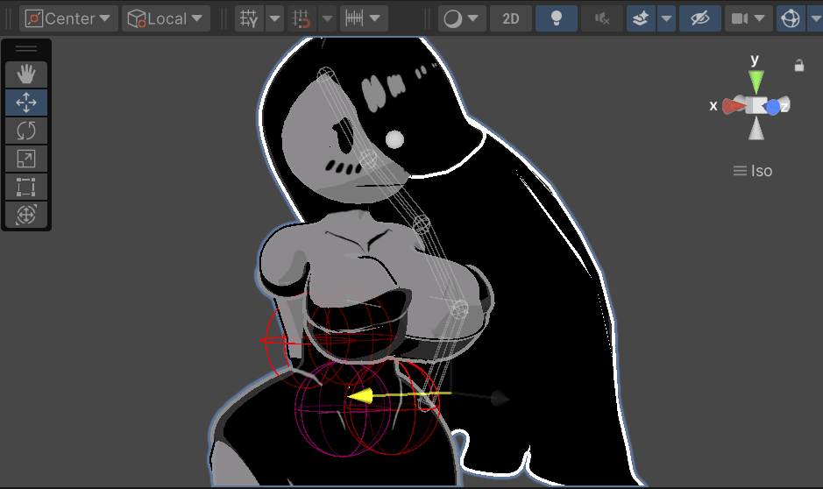This screenshot has height=489, width=823.
Task: Select the Move tool
Action: click(x=26, y=103)
